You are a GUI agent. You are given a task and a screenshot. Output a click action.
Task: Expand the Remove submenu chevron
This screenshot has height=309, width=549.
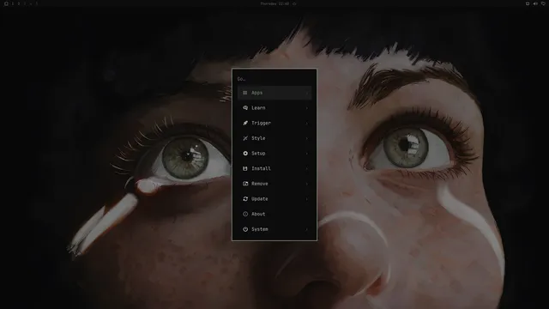pyautogui.click(x=307, y=184)
